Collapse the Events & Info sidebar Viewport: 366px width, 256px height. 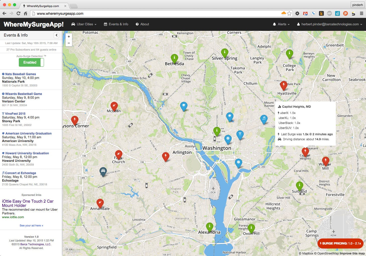click(57, 35)
